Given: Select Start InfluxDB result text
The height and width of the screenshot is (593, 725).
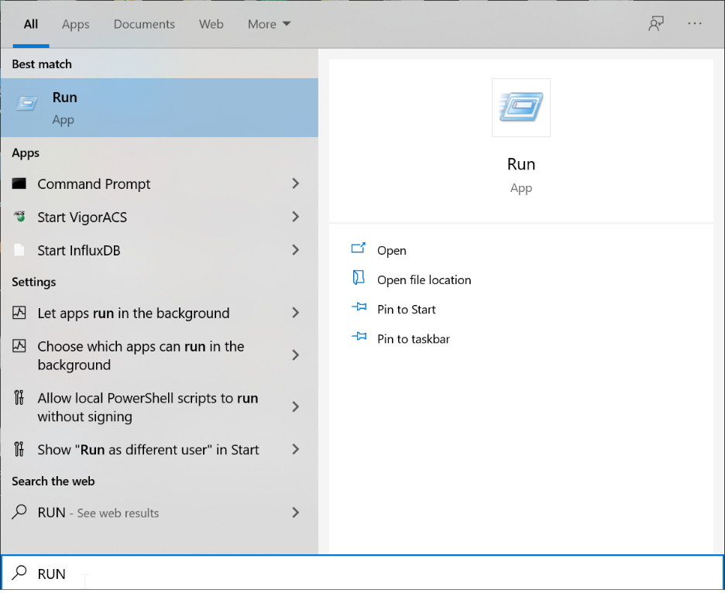Looking at the screenshot, I should pyautogui.click(x=79, y=251).
